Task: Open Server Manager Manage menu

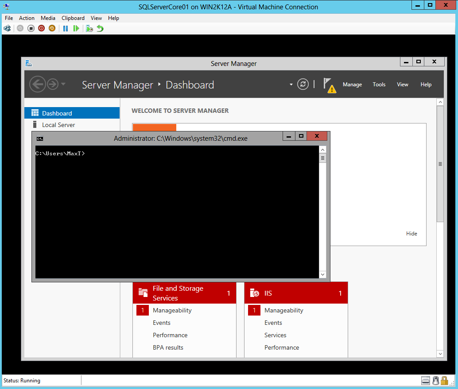Action: click(x=352, y=85)
